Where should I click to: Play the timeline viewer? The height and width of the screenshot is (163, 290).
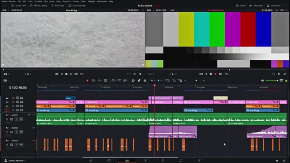pos(216,74)
